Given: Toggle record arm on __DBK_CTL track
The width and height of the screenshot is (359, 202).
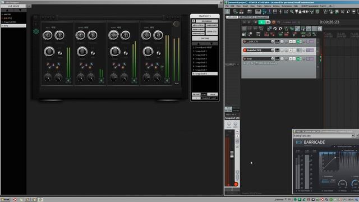Looking at the screenshot, I should coord(245,42).
